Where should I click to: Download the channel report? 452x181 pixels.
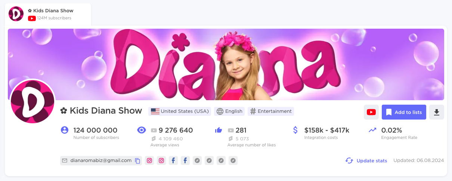[x=437, y=112]
